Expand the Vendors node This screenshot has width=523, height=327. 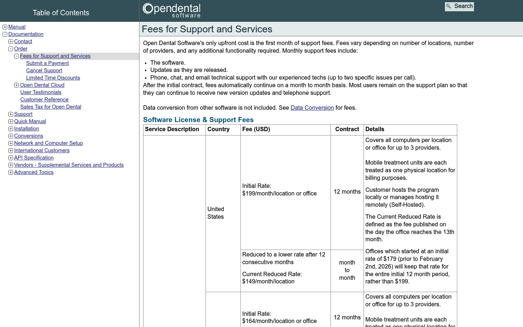point(11,165)
